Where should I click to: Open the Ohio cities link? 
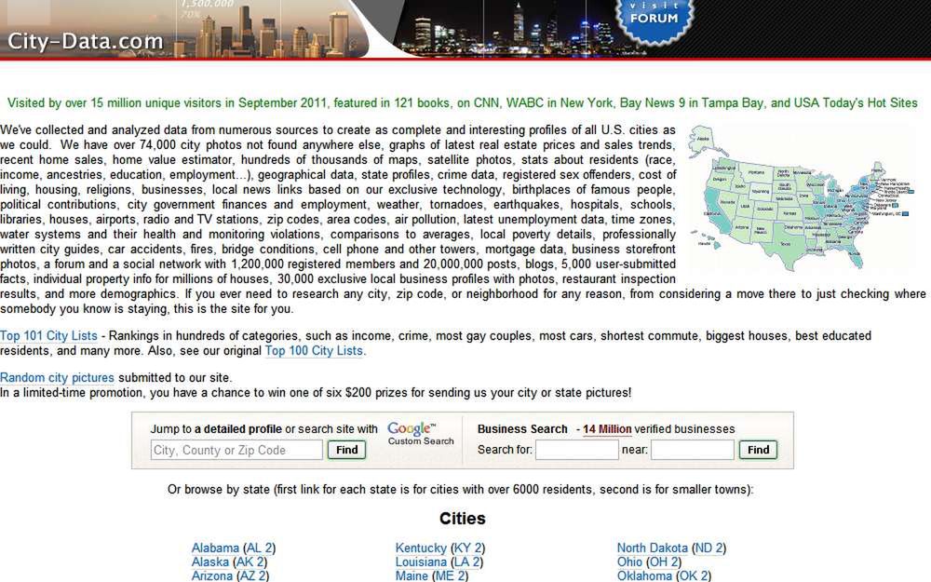tap(629, 562)
